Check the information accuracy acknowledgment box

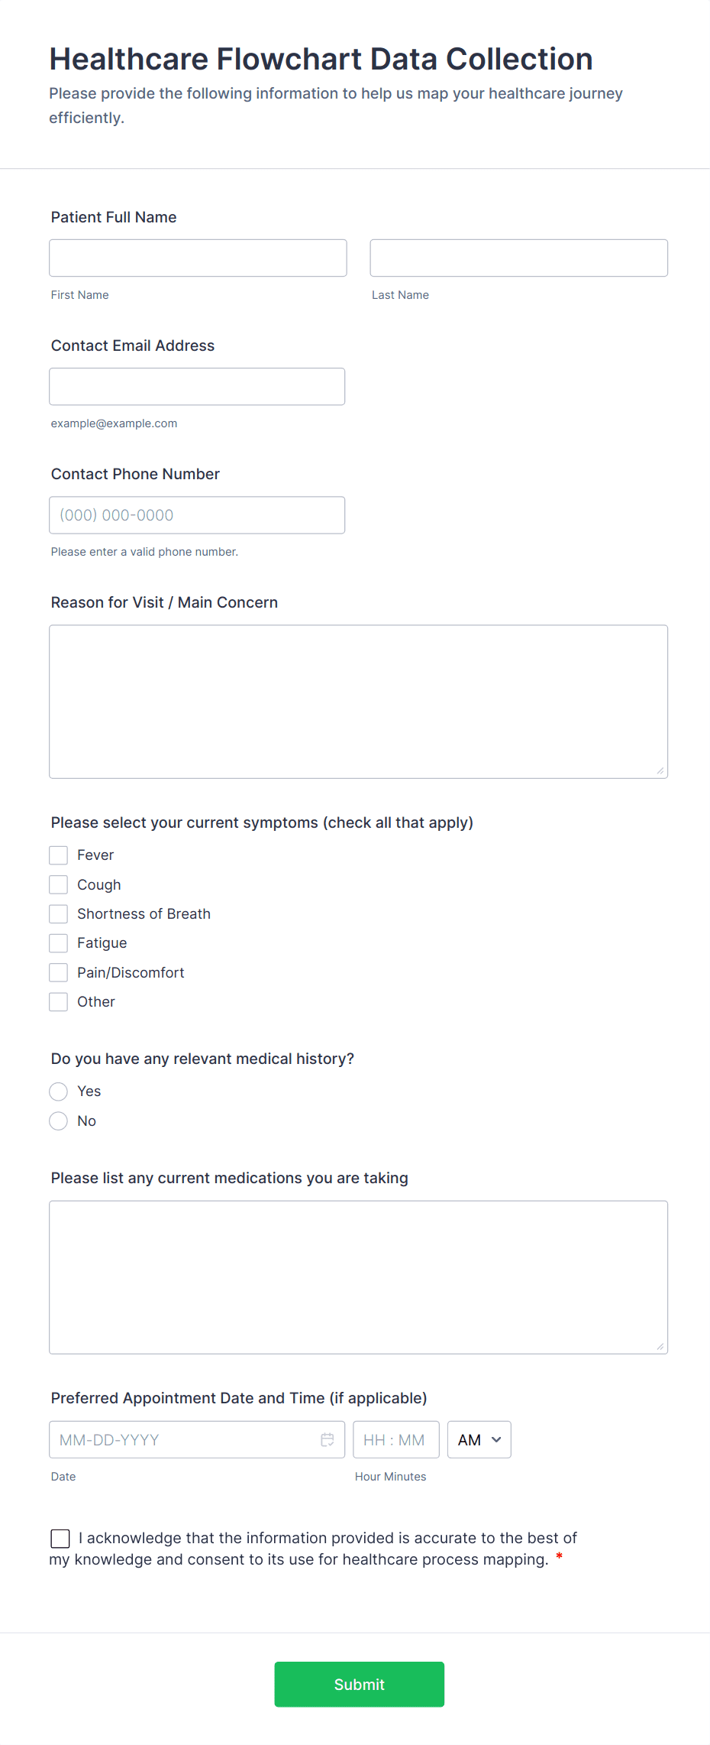pyautogui.click(x=60, y=1538)
